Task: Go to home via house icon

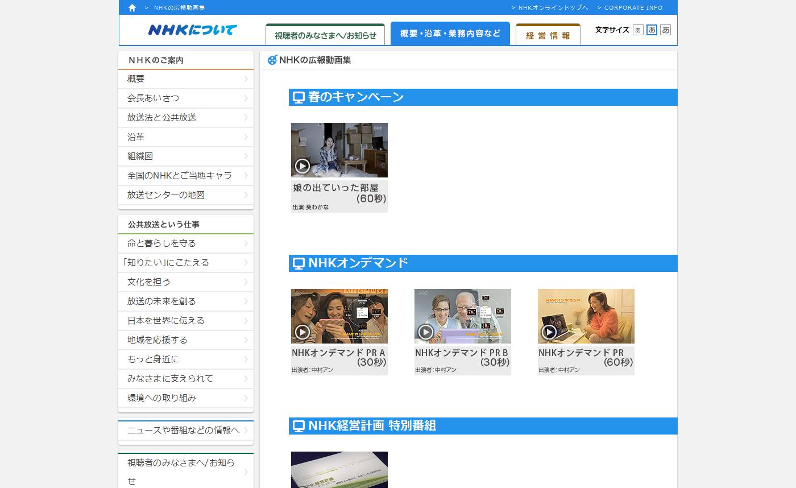Action: pos(132,8)
